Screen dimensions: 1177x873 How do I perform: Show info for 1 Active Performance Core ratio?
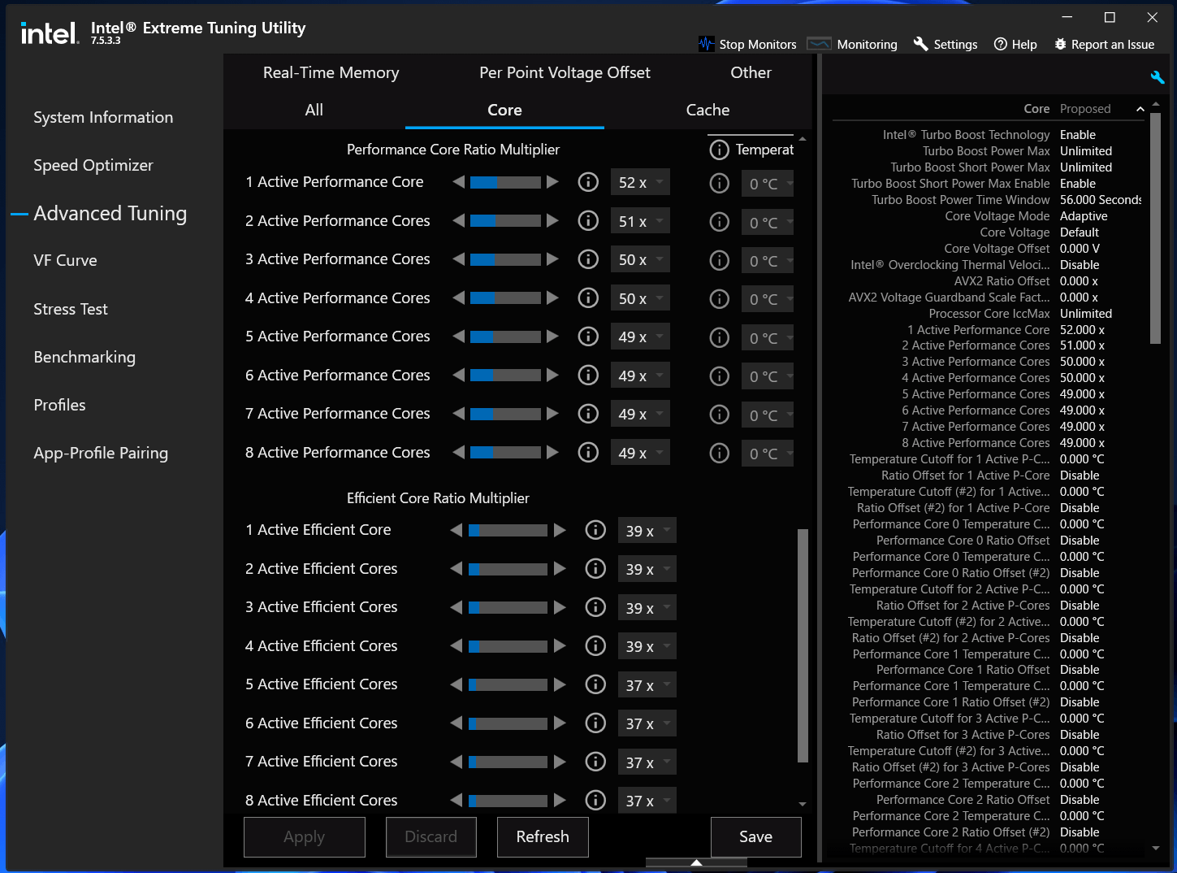coord(588,182)
